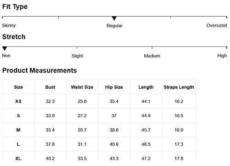Image resolution: width=230 pixels, height=166 pixels.
Task: Select the Slight label on Stretch scale
Action: [x=77, y=56]
